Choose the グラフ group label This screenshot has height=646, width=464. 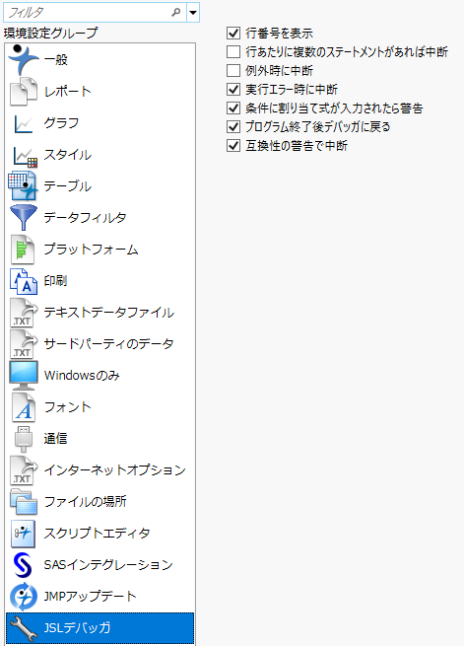tap(61, 123)
